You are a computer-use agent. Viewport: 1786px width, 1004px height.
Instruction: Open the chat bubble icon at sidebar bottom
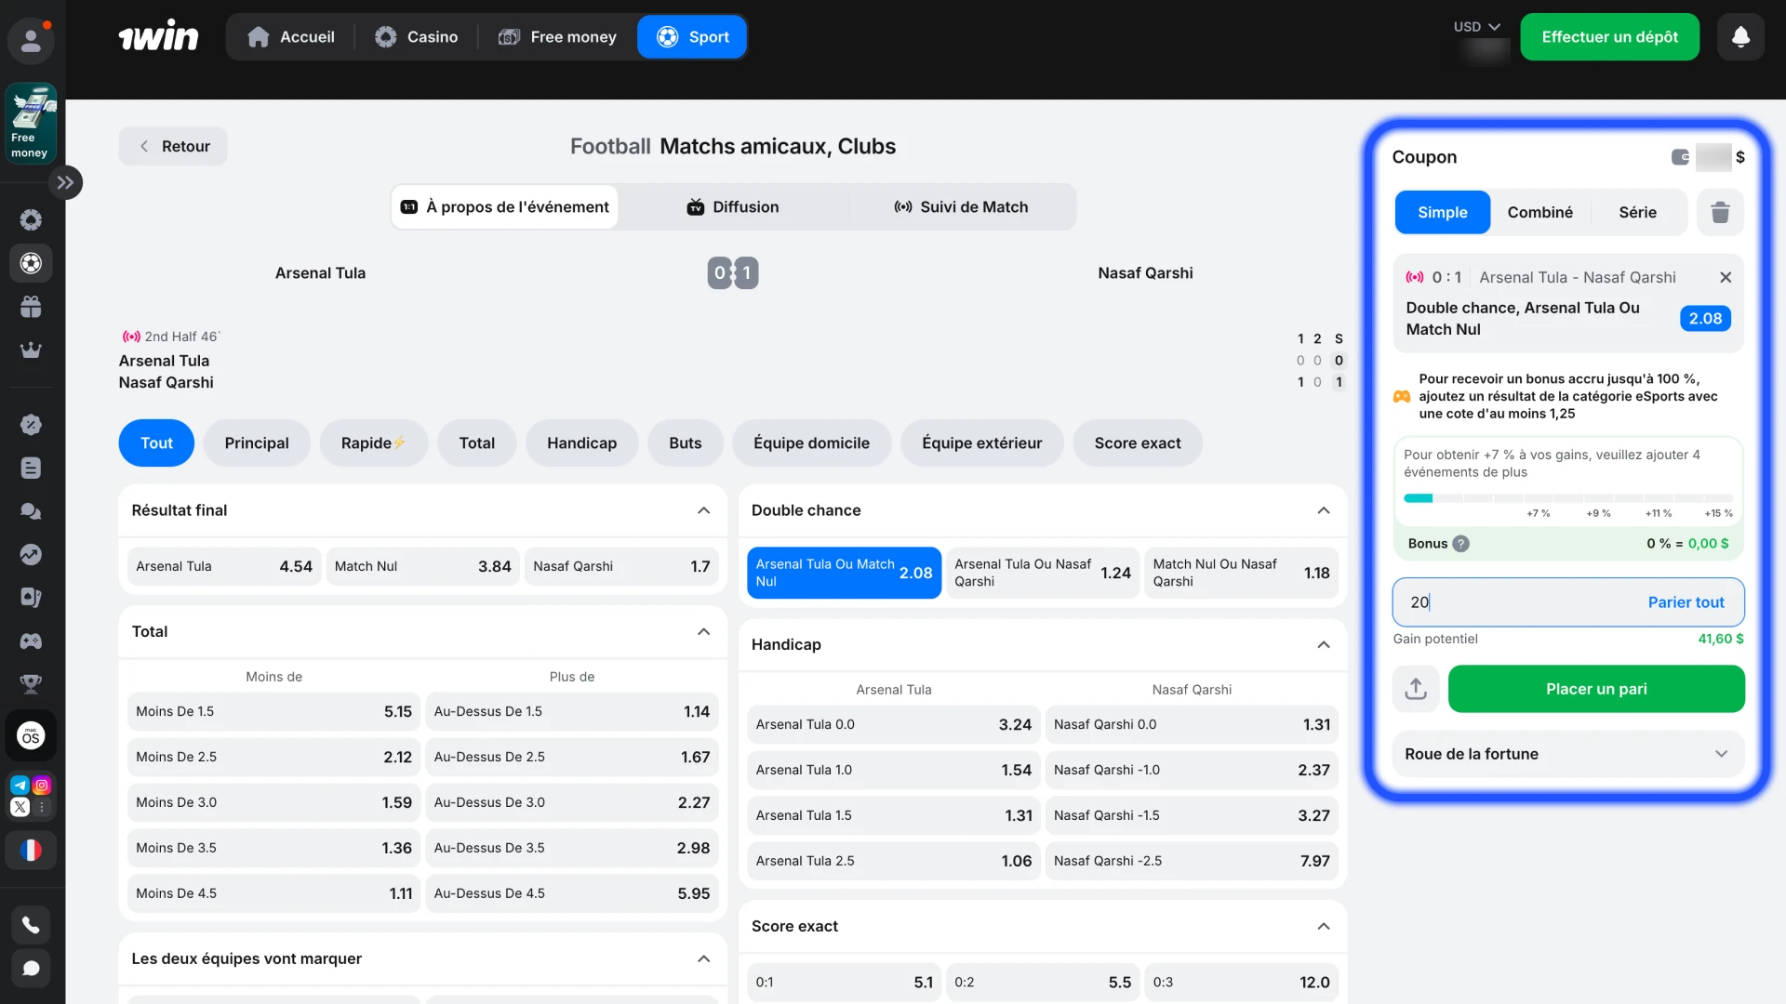click(x=31, y=969)
